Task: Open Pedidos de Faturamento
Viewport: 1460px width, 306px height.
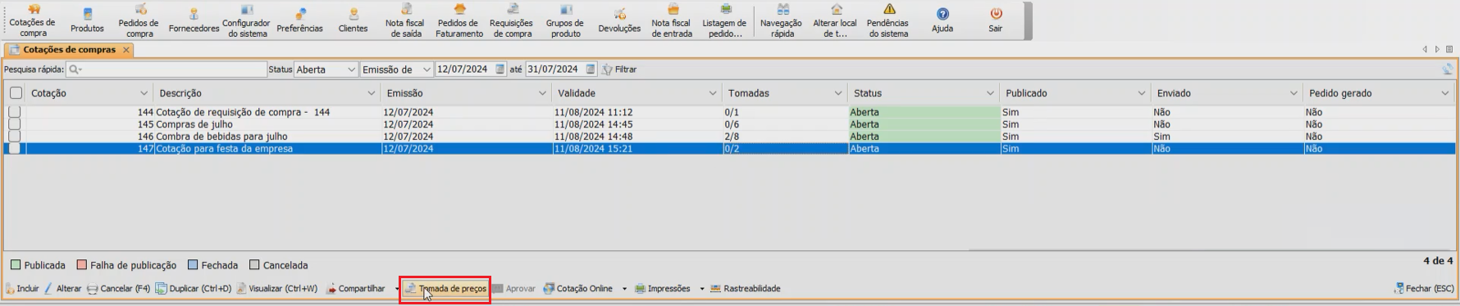Action: [459, 20]
